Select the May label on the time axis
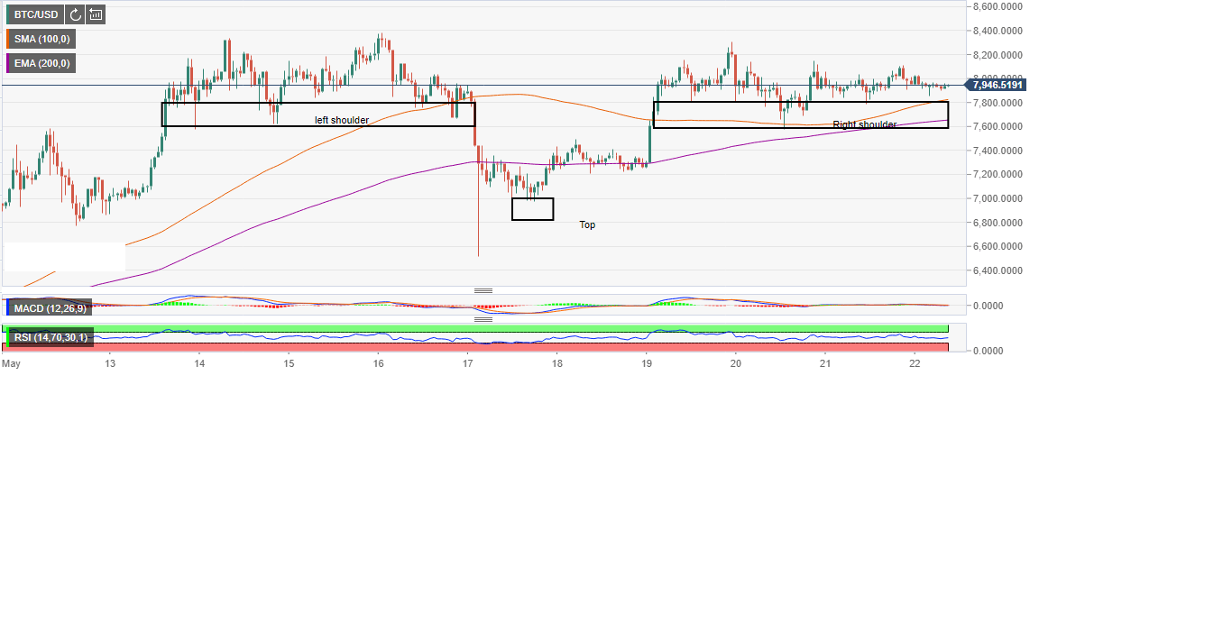This screenshot has width=1232, height=641. pyautogui.click(x=11, y=363)
